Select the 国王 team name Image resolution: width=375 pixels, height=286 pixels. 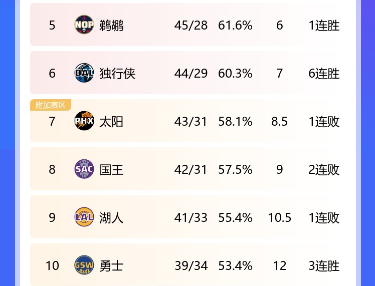click(x=111, y=169)
